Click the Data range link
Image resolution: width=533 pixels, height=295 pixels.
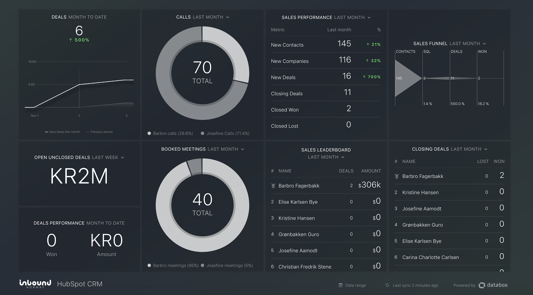coord(355,285)
